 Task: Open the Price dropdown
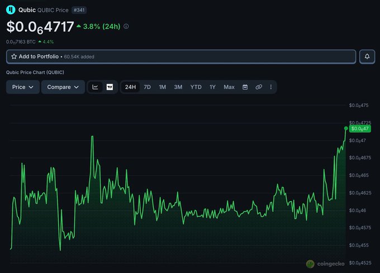[23, 87]
